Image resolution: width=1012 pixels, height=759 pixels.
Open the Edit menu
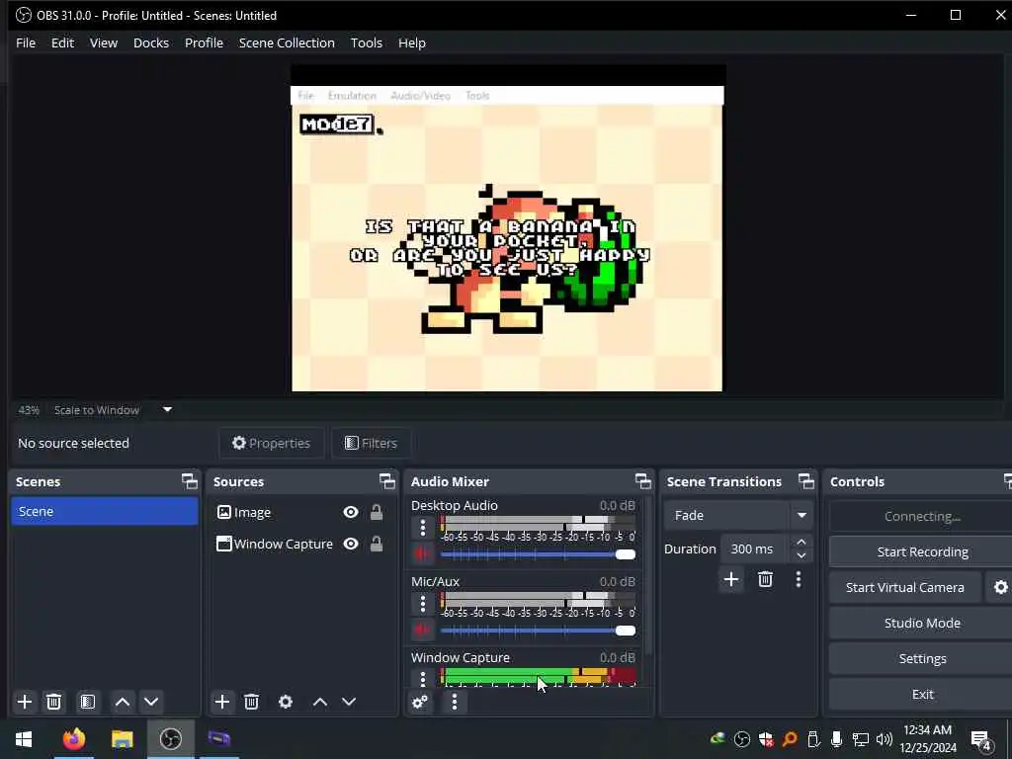[62, 42]
